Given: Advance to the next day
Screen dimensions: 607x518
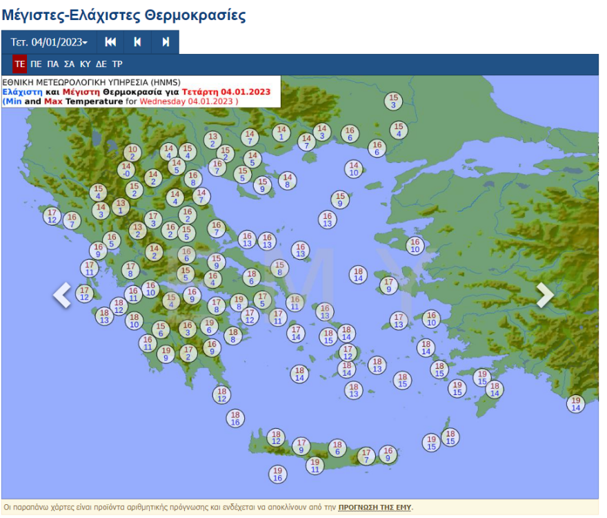Looking at the screenshot, I should click(x=164, y=42).
